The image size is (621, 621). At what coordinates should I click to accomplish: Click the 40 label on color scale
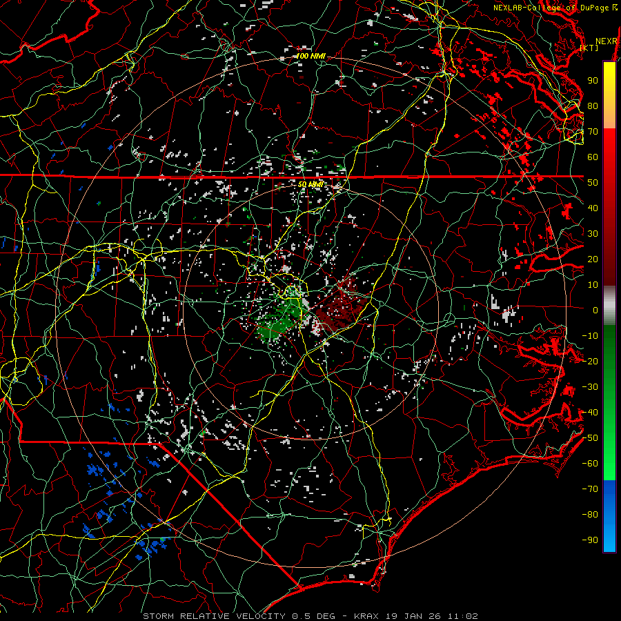click(x=593, y=208)
